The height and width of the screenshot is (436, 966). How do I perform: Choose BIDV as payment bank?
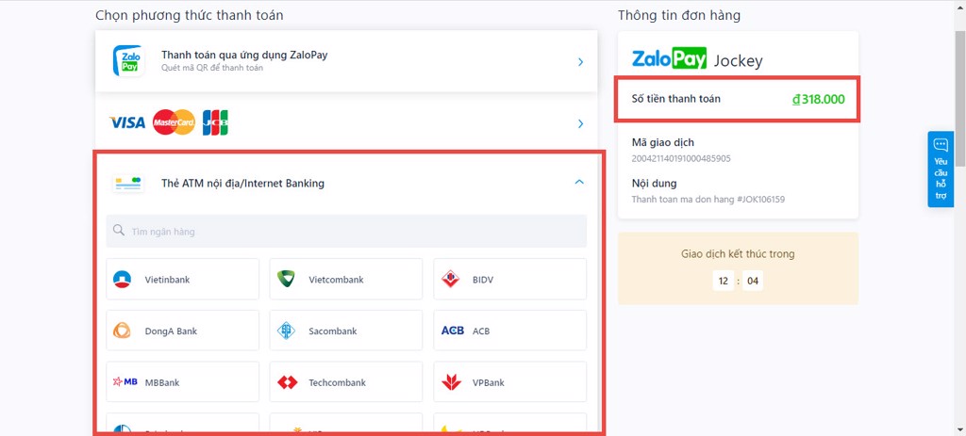click(x=510, y=279)
